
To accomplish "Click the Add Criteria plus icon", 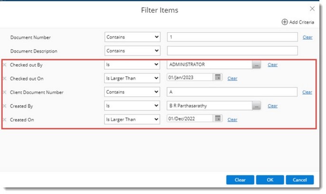I will pos(284,22).
